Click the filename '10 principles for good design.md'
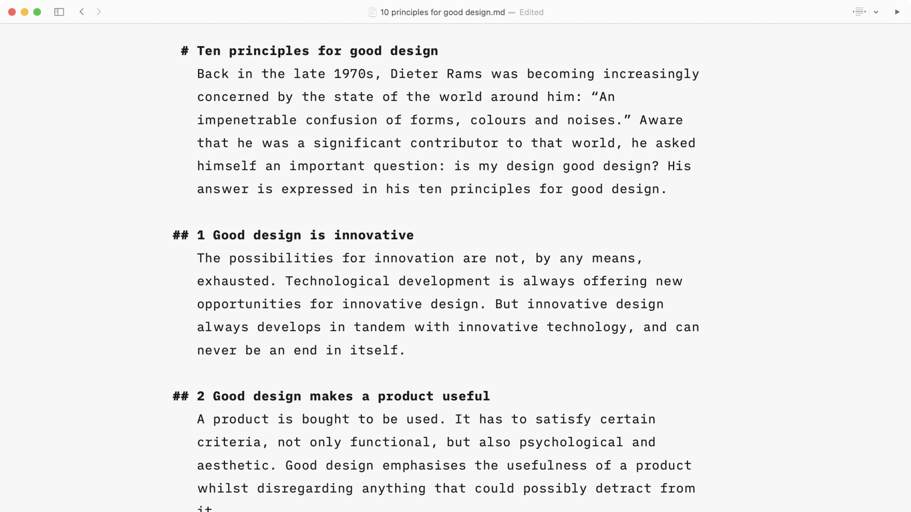Image resolution: width=911 pixels, height=512 pixels. click(x=443, y=12)
